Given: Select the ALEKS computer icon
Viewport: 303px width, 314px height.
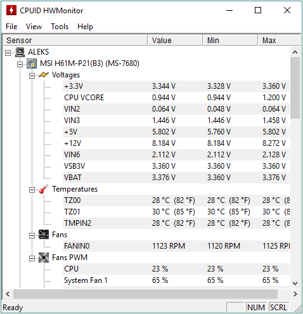Looking at the screenshot, I should pyautogui.click(x=20, y=52).
